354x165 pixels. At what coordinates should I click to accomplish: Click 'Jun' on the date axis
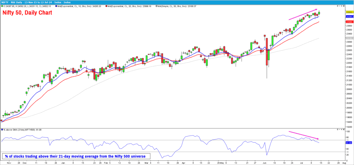point(265,162)
